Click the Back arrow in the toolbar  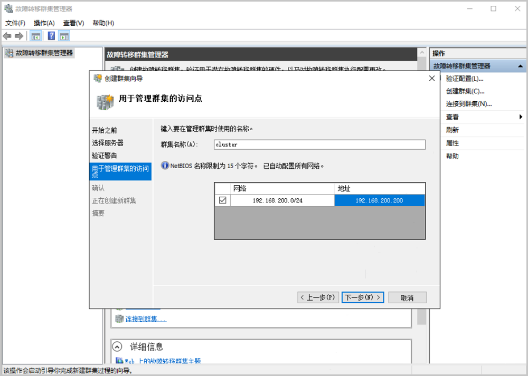pyautogui.click(x=7, y=36)
